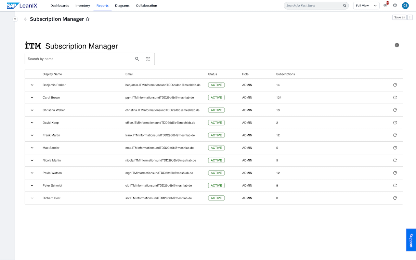This screenshot has width=416, height=260.
Task: Toggle the left filter sidebar icon
Action: click(x=15, y=19)
